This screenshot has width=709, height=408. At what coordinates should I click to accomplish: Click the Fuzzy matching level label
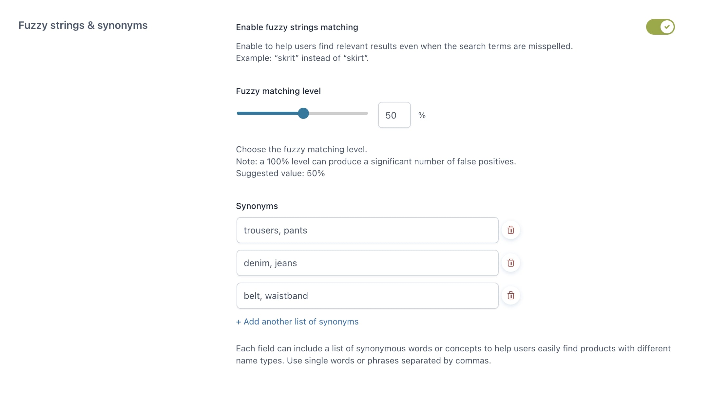[278, 91]
